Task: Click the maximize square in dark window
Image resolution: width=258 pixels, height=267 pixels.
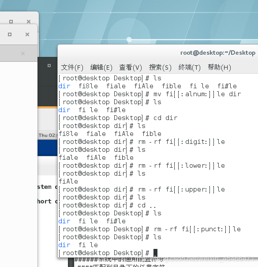Action: click(x=49, y=66)
